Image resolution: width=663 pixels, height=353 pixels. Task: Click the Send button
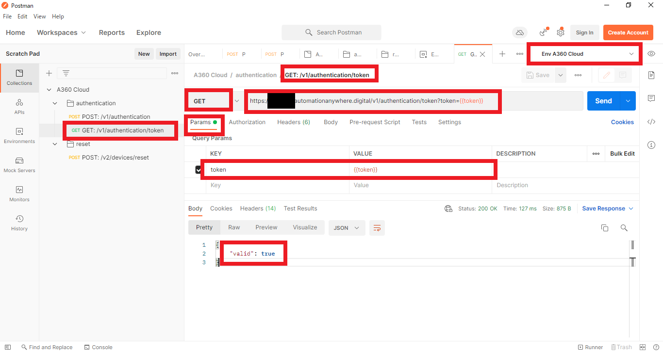[x=604, y=101]
